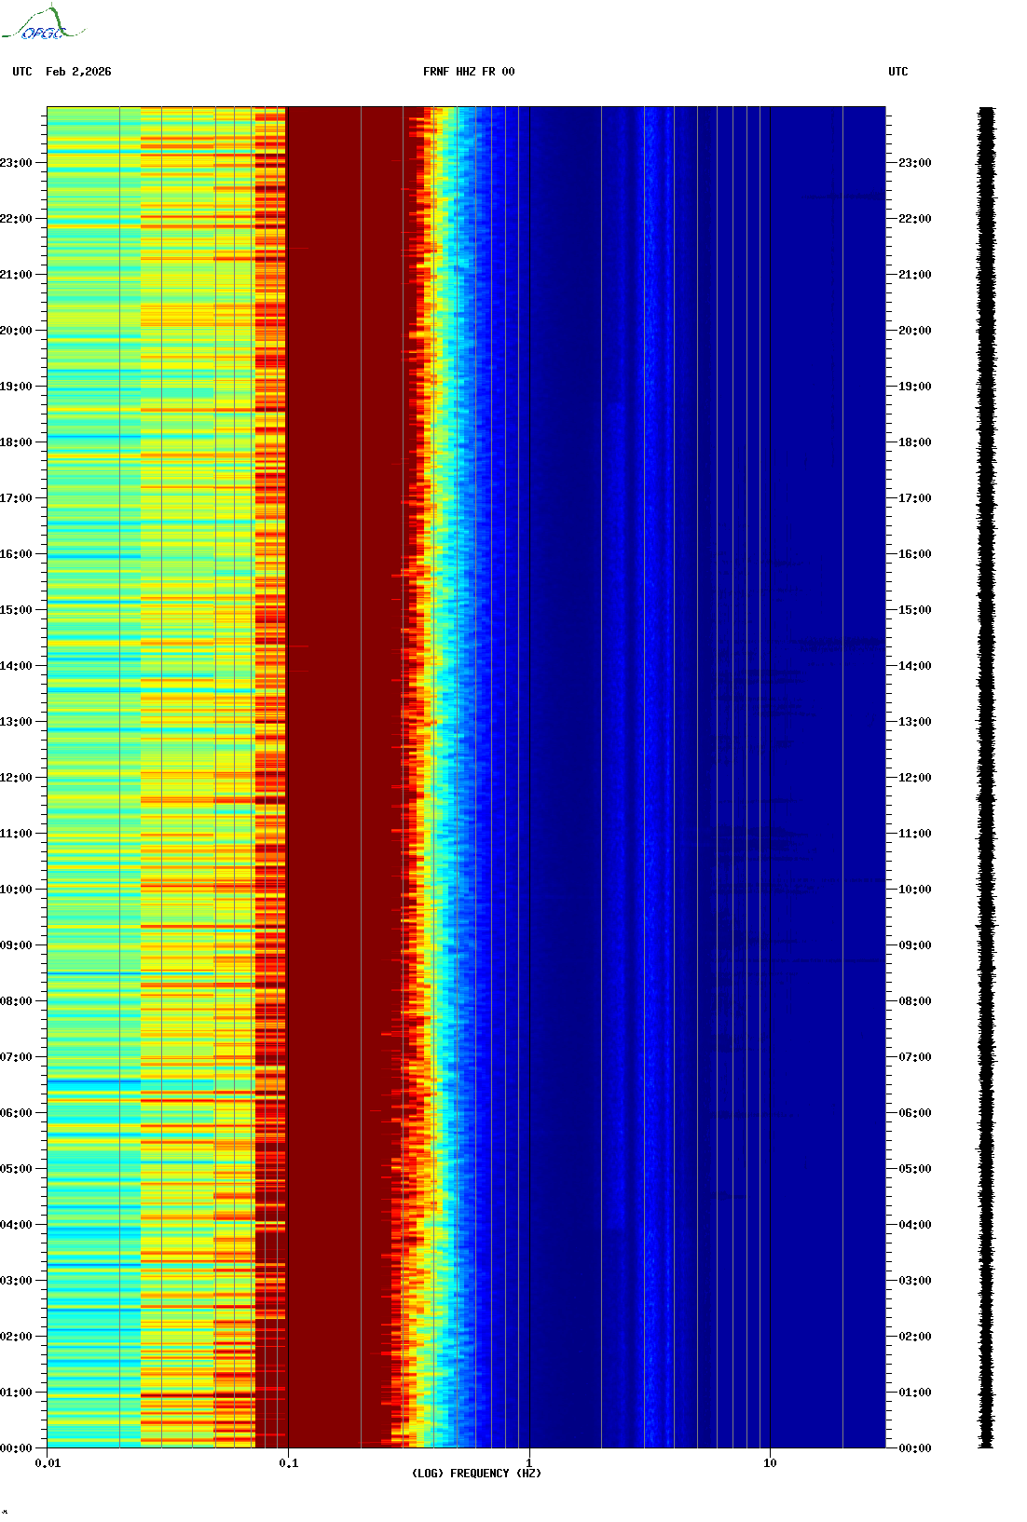Click the seismogram waveform trace on the right
Viewport: 1027px width, 1522px height.
(x=986, y=778)
